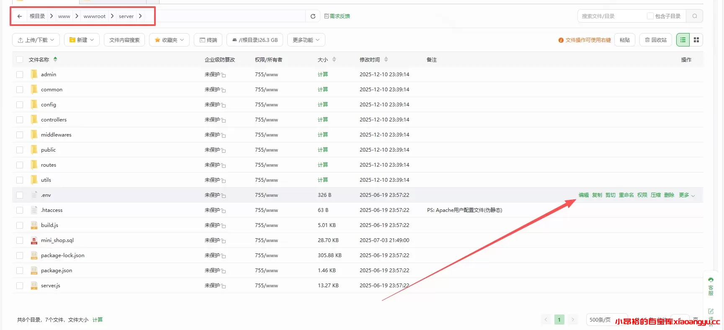Click 编辑 edit on .env row
The height and width of the screenshot is (330, 724).
584,195
